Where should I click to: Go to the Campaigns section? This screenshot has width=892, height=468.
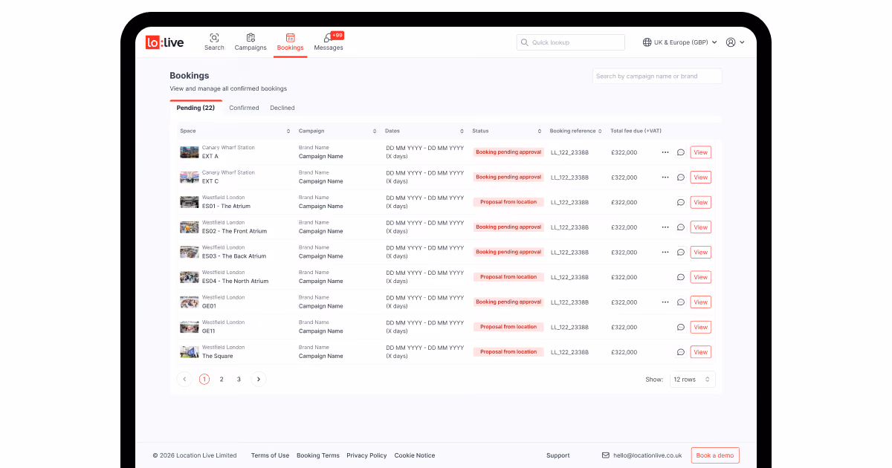tap(251, 42)
